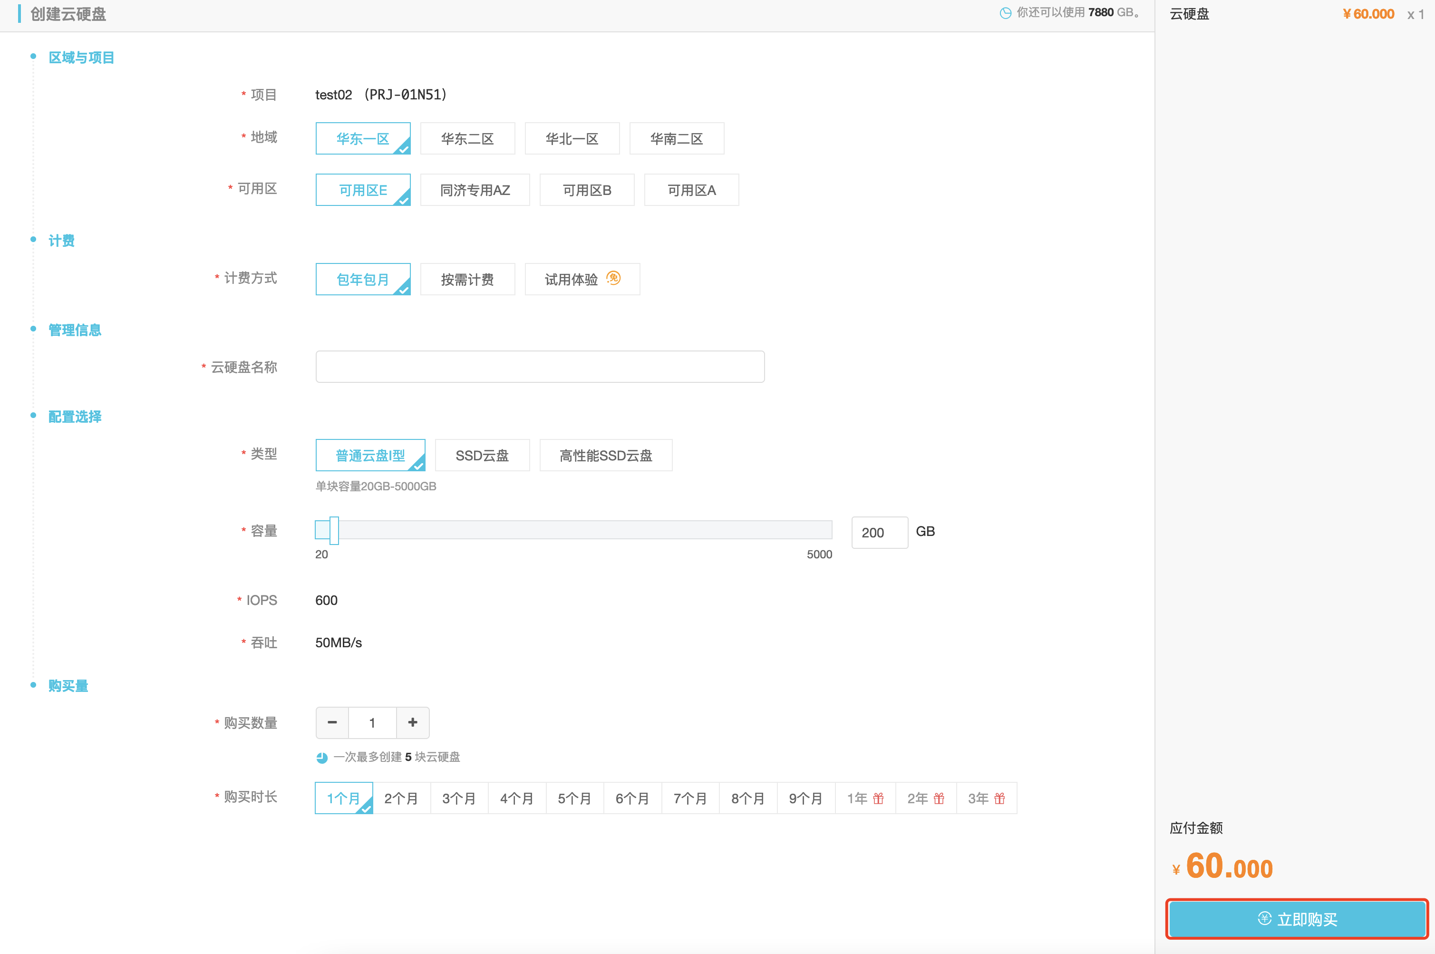
Task: Select billing mode 包年包月
Action: tap(363, 279)
